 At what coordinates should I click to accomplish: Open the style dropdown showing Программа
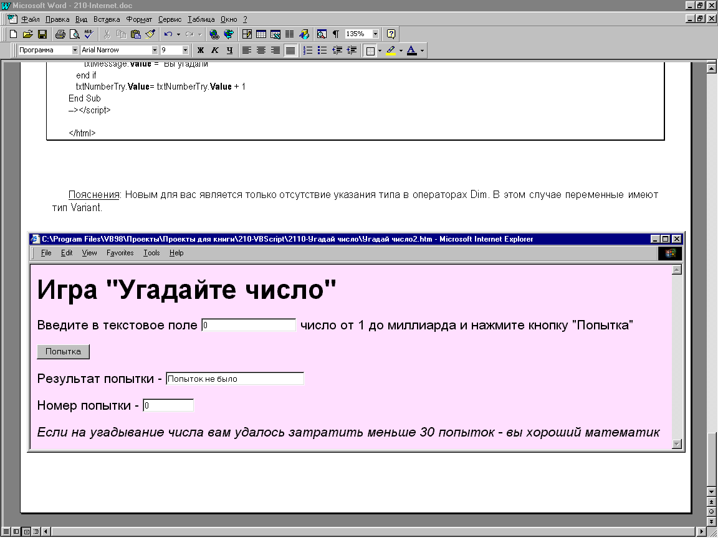75,50
